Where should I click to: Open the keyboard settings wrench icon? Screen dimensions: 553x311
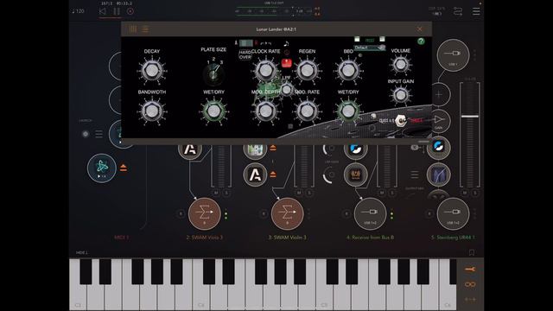click(x=470, y=270)
